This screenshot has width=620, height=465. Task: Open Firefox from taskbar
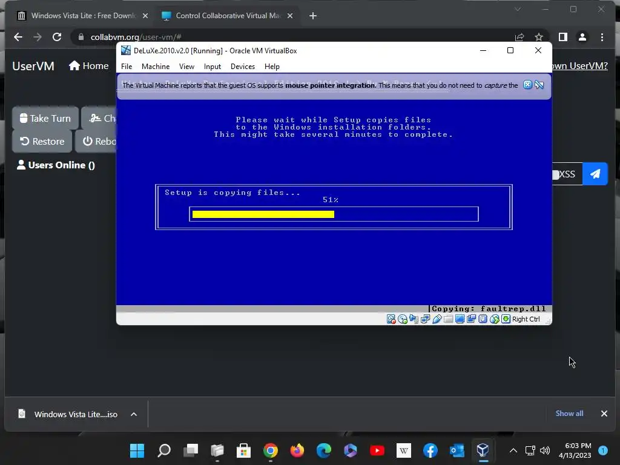pyautogui.click(x=297, y=450)
